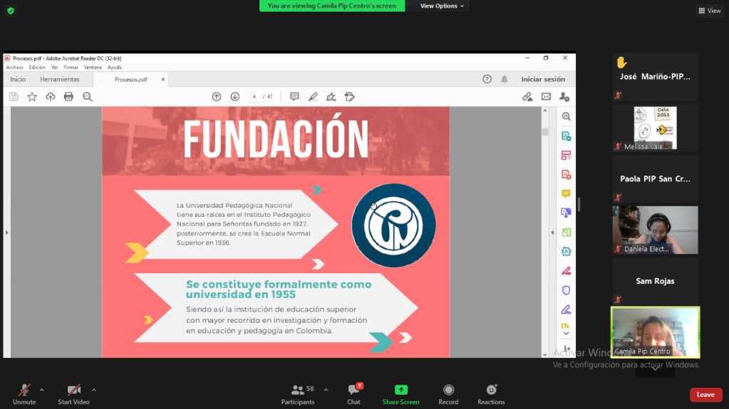Expand the View Options dropdown
The width and height of the screenshot is (729, 409).
442,6
